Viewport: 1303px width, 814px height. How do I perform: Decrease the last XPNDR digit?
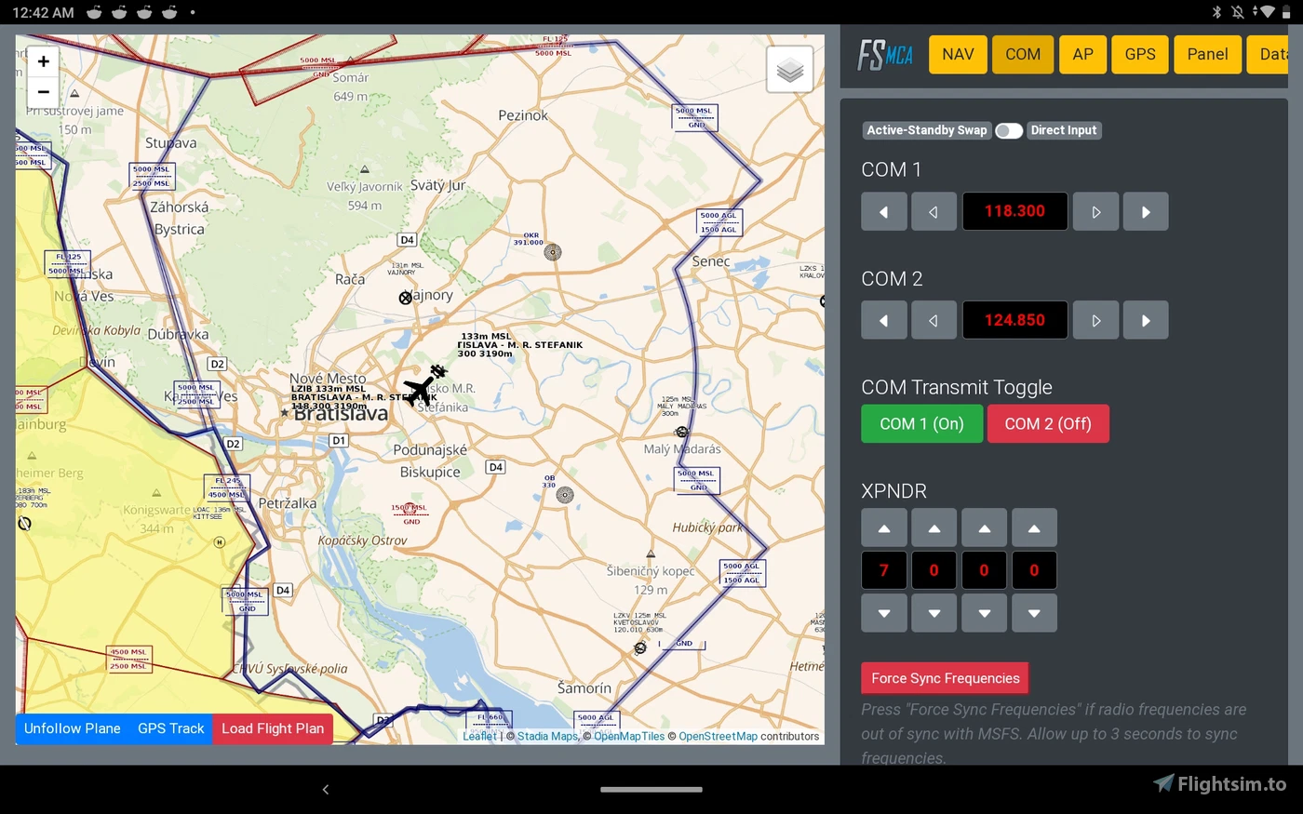pyautogui.click(x=1034, y=613)
